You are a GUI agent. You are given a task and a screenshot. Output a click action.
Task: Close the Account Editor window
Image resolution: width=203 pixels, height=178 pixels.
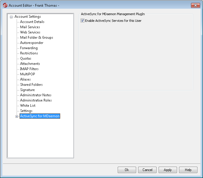pyautogui.click(x=195, y=6)
